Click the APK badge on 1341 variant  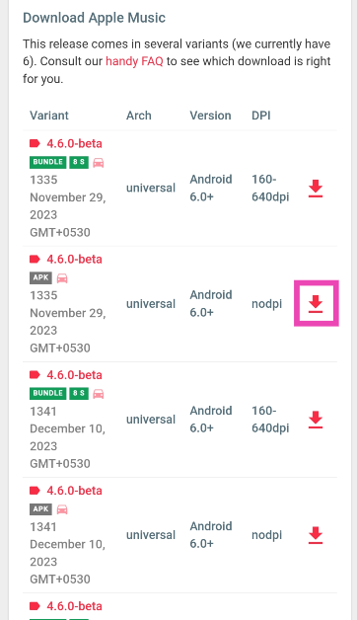click(40, 509)
